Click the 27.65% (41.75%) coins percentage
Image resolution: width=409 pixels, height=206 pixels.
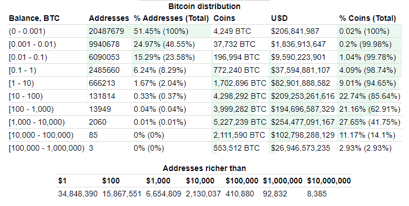[370, 122]
